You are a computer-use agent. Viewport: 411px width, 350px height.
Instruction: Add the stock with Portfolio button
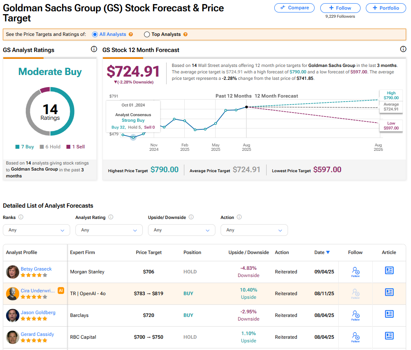coord(386,8)
